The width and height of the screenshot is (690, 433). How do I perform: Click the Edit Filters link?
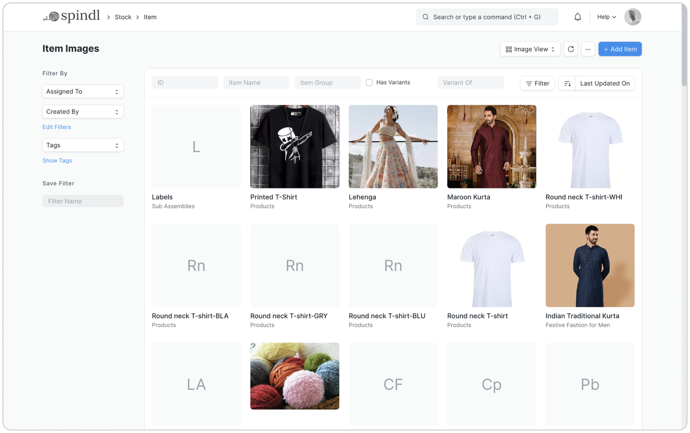click(x=57, y=127)
